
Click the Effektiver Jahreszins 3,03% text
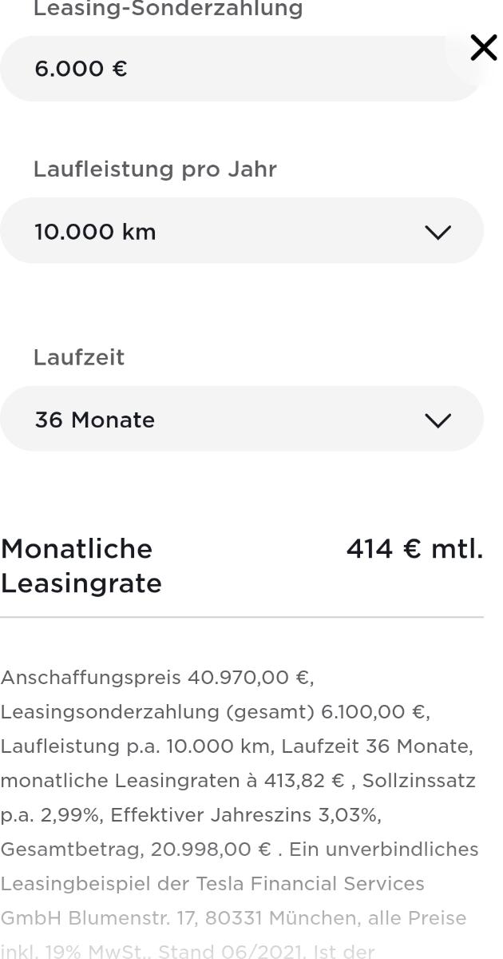pos(244,815)
